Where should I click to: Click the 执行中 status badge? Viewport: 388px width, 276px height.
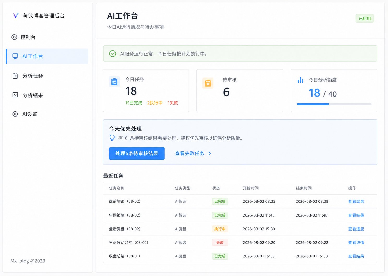point(220,229)
